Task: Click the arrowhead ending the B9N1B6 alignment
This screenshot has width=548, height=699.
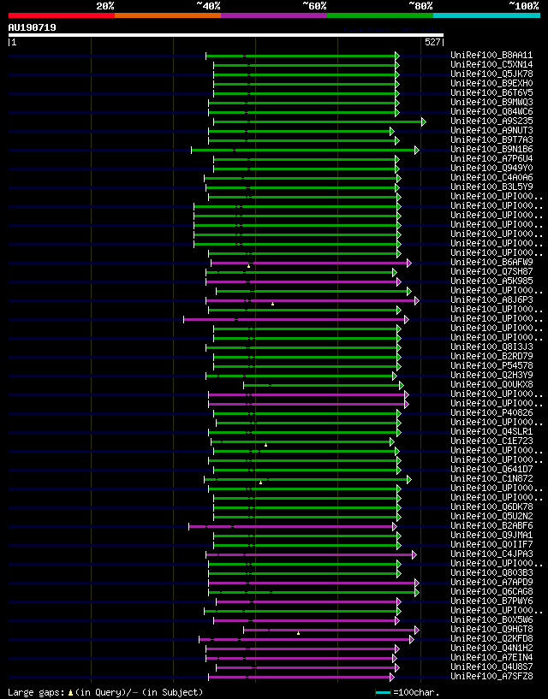Action: click(x=417, y=150)
